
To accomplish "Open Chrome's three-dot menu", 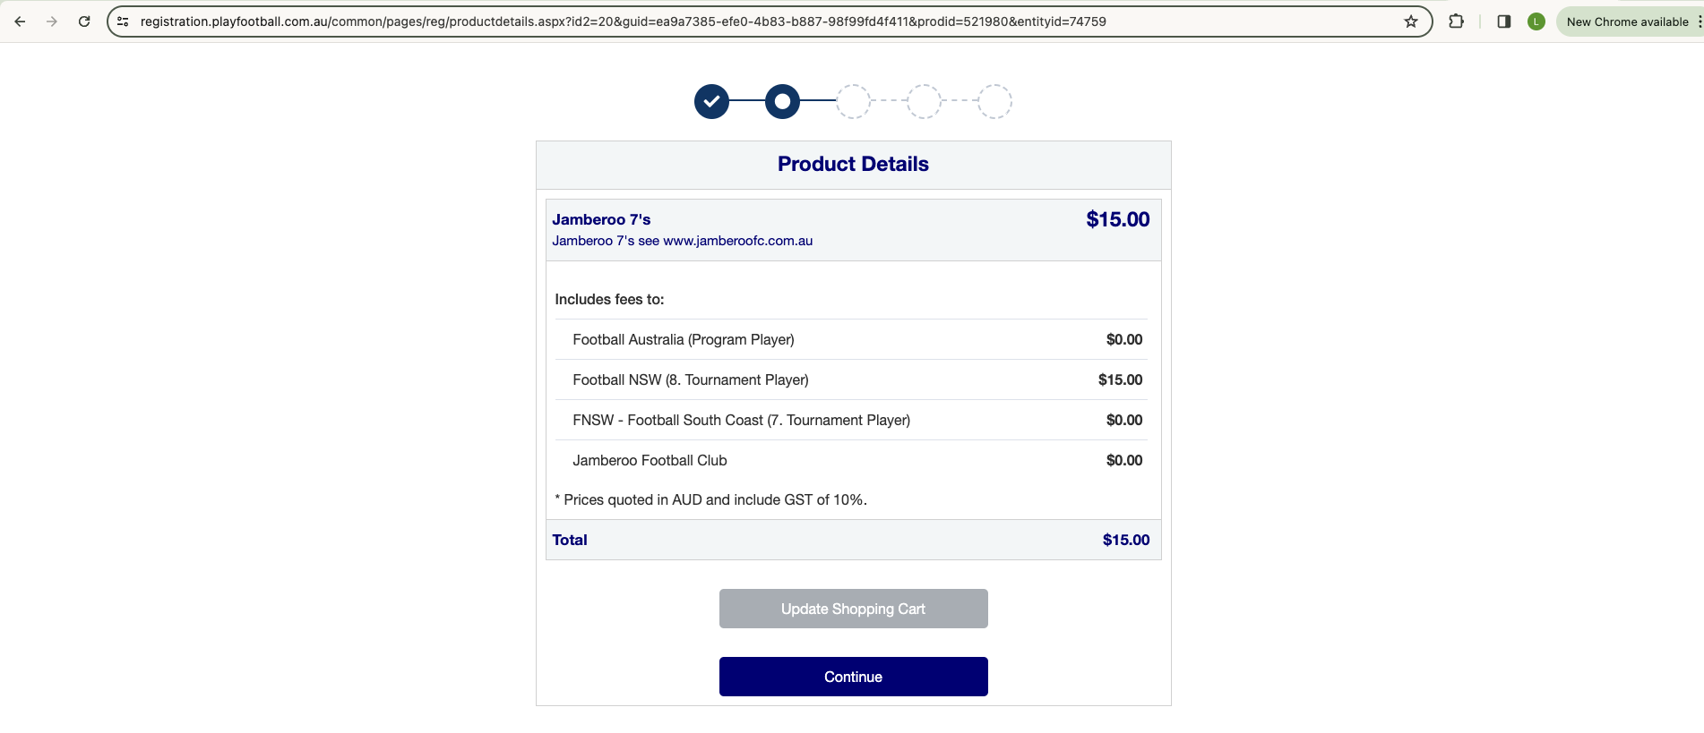I will coord(1699,21).
